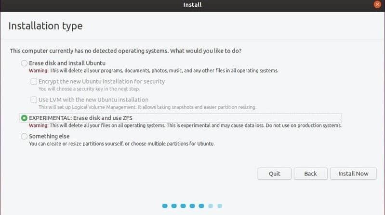Close the Install window
Image resolution: width=385 pixels, height=215 pixels.
[x=377, y=5]
